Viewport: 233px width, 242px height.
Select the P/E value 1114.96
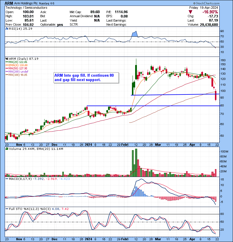[x=121, y=12]
